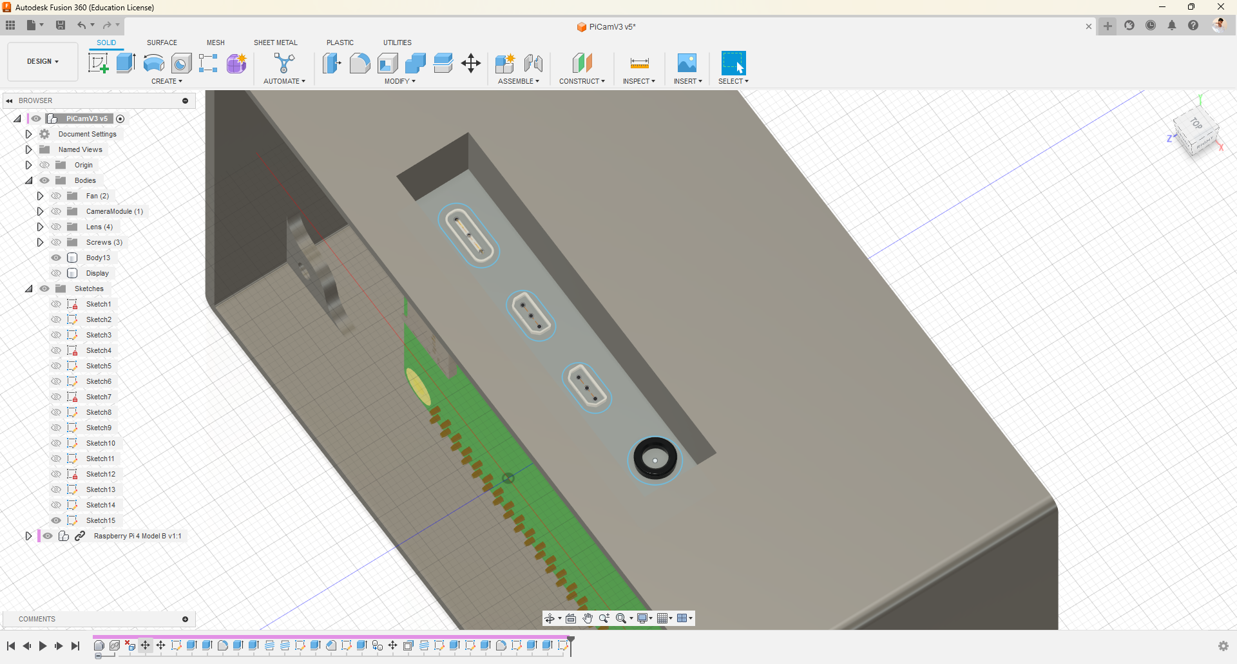Viewport: 1237px width, 664px height.
Task: Select the Joint tool icon
Action: (x=533, y=63)
